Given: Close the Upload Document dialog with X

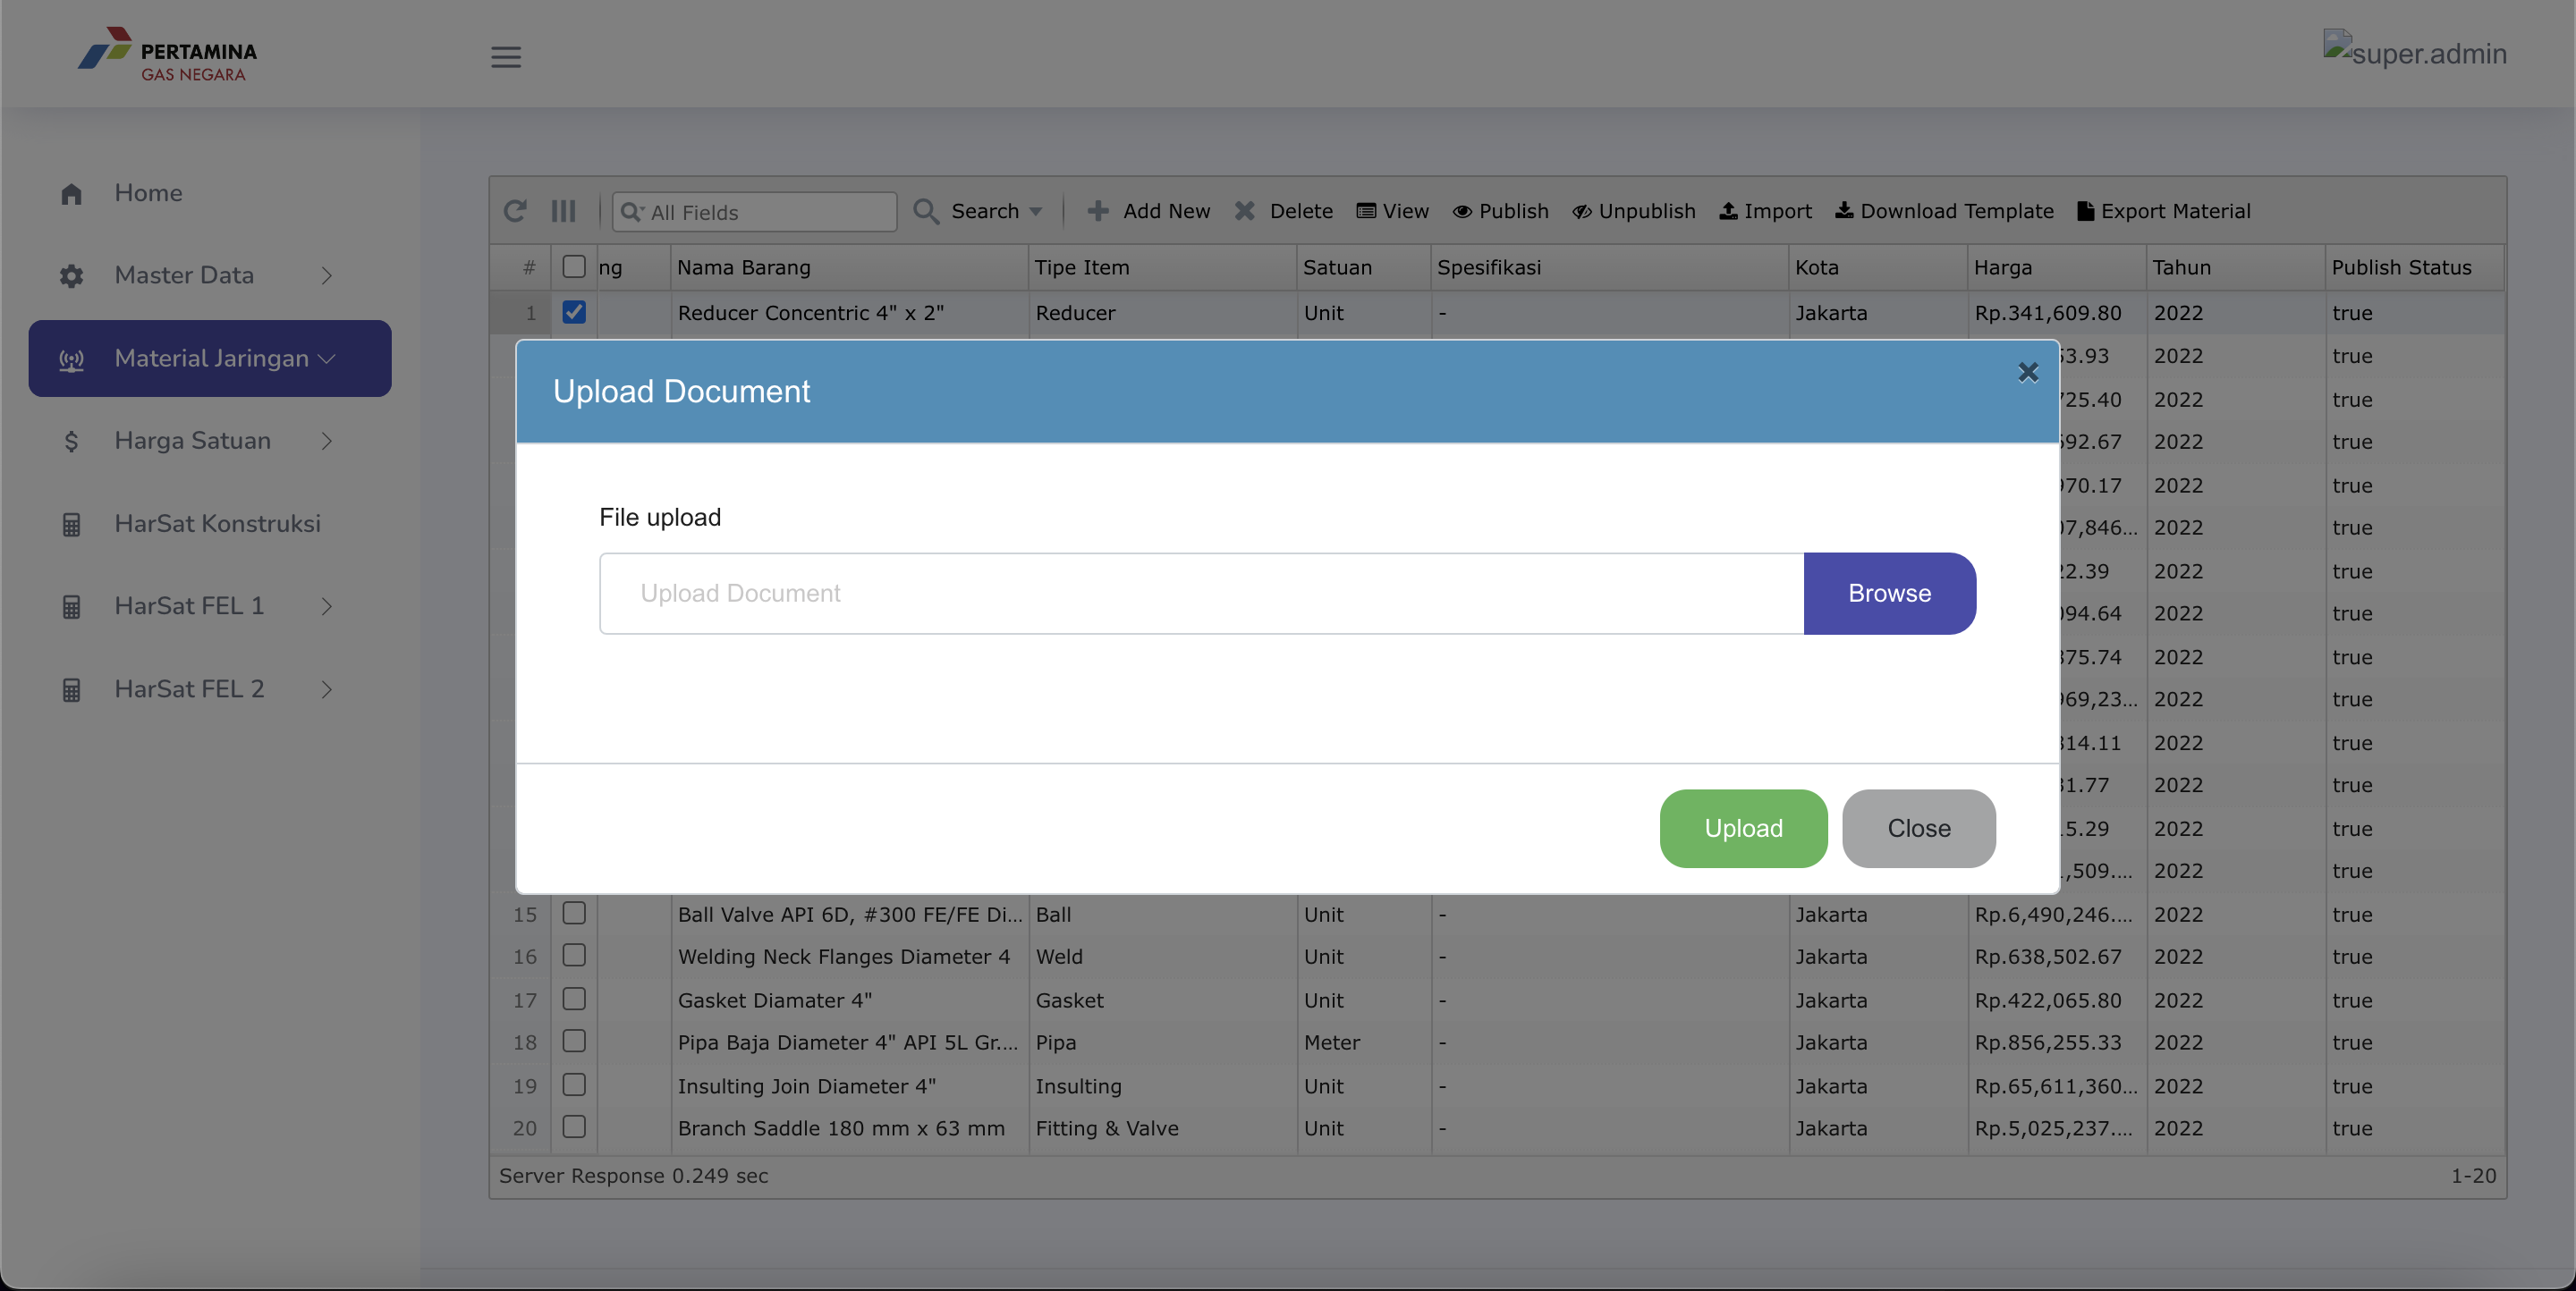Looking at the screenshot, I should 2028,373.
